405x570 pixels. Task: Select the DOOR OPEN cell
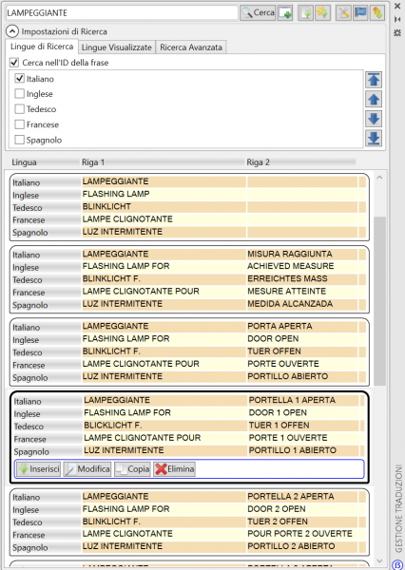pyautogui.click(x=302, y=339)
